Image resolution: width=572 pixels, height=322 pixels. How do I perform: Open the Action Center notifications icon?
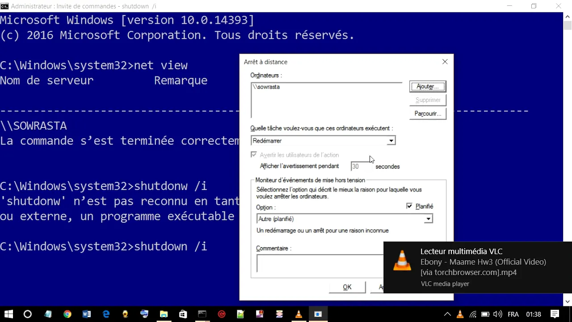coord(555,314)
